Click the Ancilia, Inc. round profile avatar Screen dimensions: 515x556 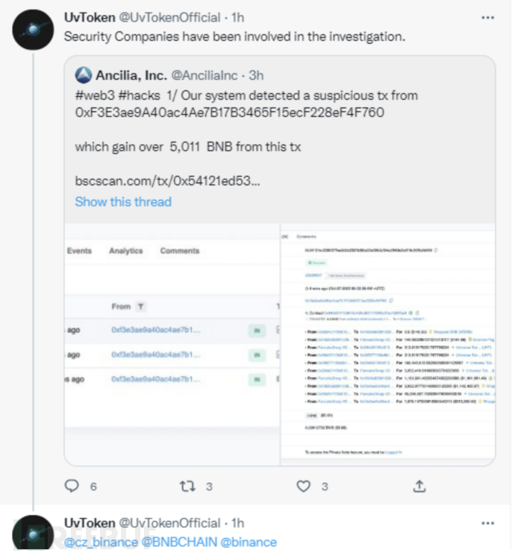tap(83, 75)
